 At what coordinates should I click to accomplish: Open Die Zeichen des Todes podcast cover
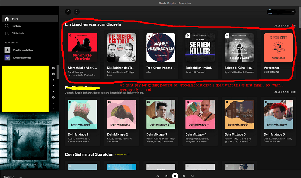(122, 48)
